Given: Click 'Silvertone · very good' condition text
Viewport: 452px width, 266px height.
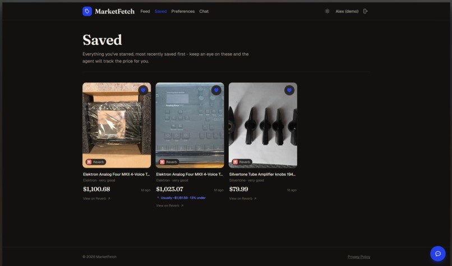Looking at the screenshot, I should click(246, 180).
